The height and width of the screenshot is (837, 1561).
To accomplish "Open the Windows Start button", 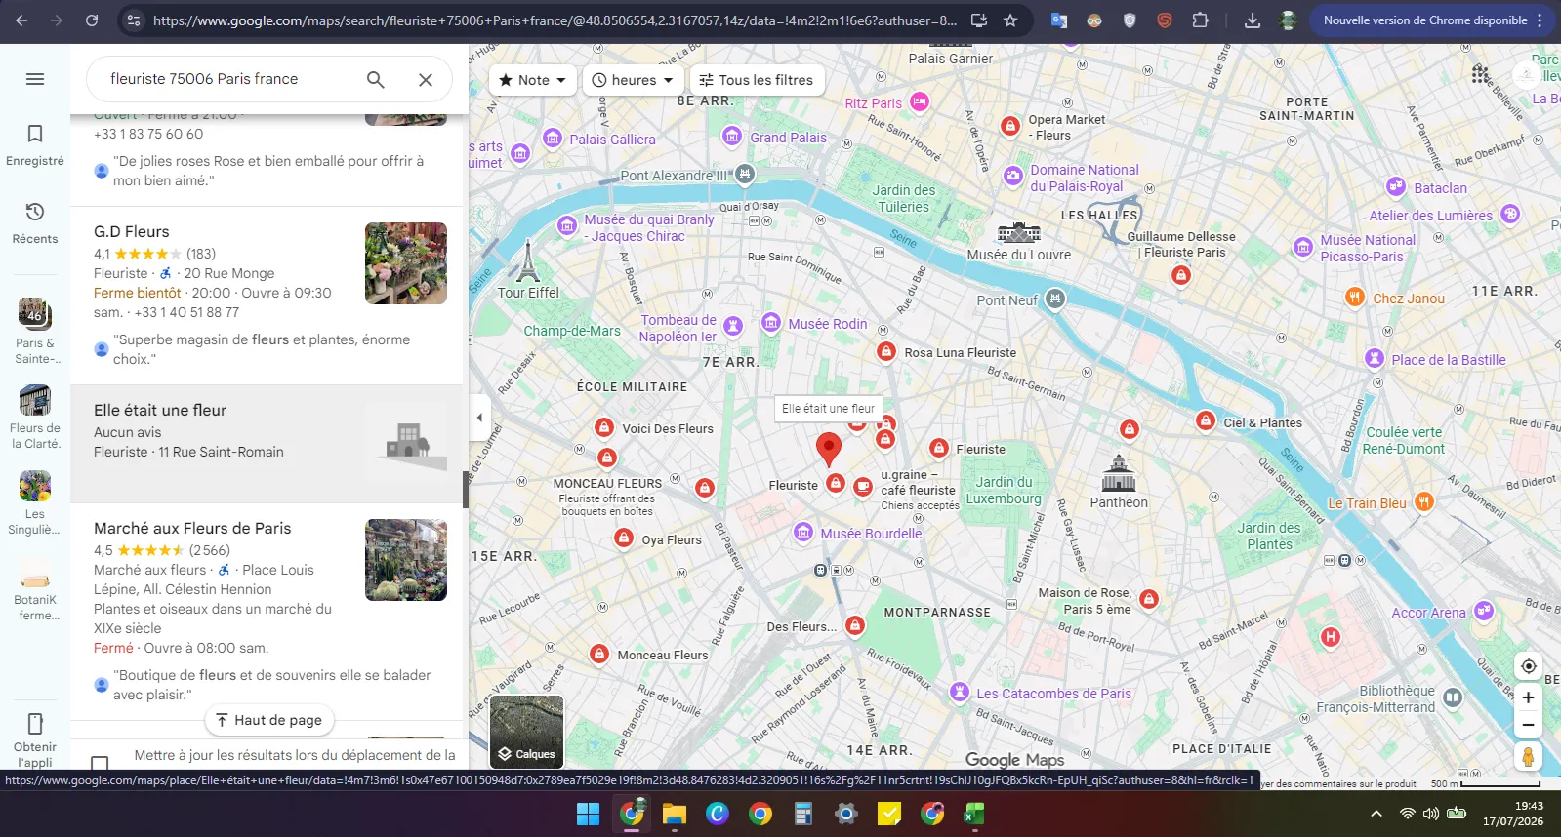I will tap(589, 814).
